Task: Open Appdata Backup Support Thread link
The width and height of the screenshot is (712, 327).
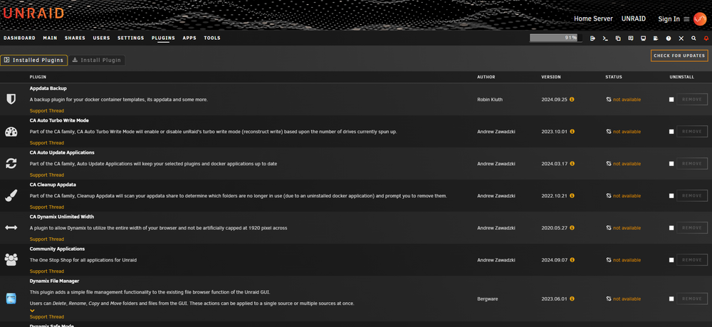Action: click(47, 111)
